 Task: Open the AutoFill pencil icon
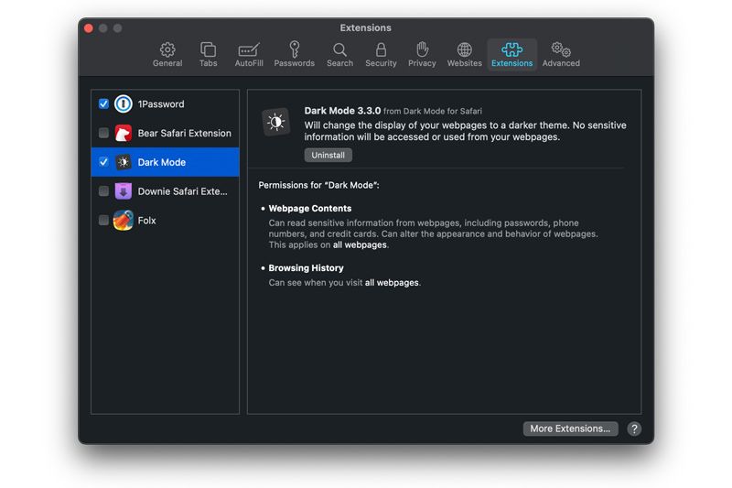pos(249,49)
